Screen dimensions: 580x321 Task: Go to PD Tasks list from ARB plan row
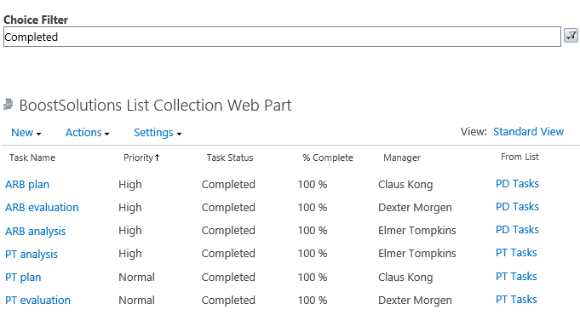pos(517,183)
